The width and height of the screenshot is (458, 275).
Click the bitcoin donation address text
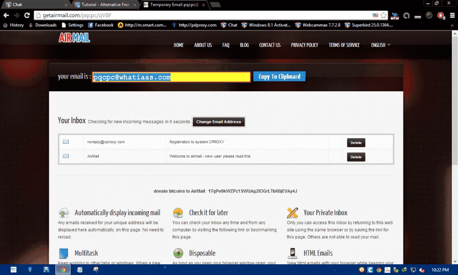(252, 191)
